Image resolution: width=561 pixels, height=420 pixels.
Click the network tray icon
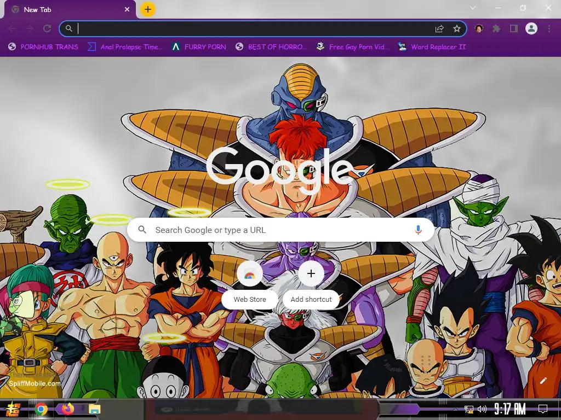469,409
